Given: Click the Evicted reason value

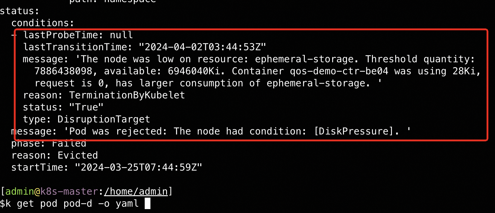Looking at the screenshot, I should coord(78,155).
